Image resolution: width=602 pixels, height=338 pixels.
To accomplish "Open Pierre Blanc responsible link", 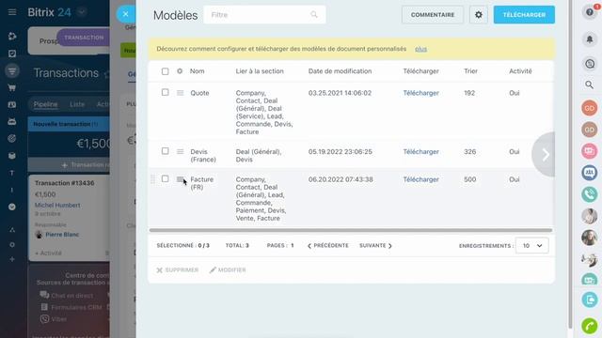I will point(62,235).
